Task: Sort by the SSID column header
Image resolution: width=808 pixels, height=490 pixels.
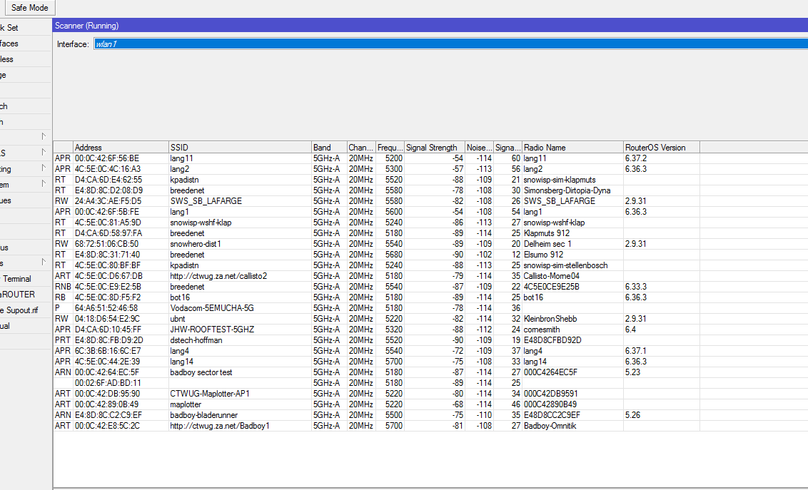Action: (x=239, y=148)
